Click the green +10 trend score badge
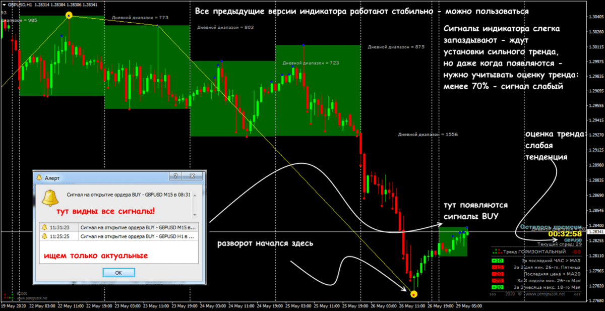 [497, 260]
